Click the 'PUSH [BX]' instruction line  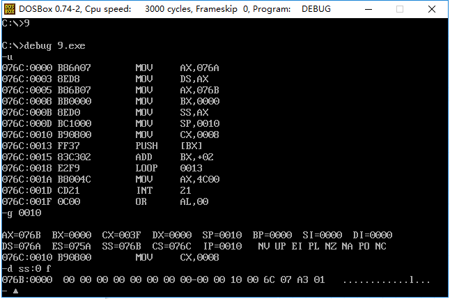(102, 146)
